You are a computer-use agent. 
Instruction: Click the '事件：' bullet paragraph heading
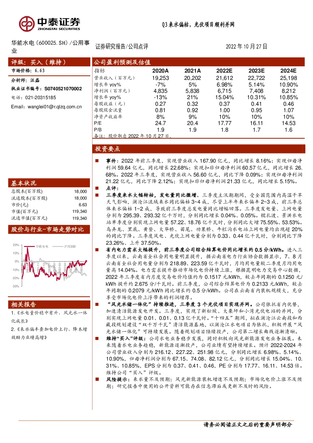(113, 161)
